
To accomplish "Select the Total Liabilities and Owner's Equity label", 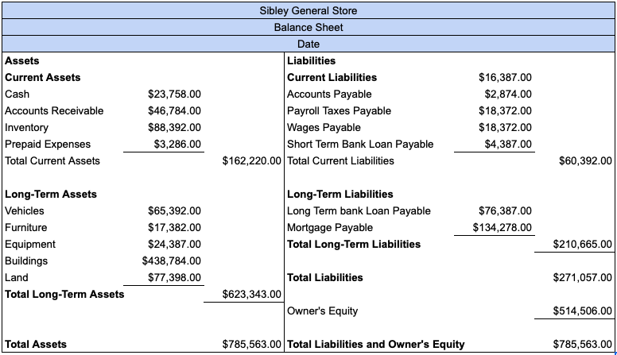I will pyautogui.click(x=375, y=344).
